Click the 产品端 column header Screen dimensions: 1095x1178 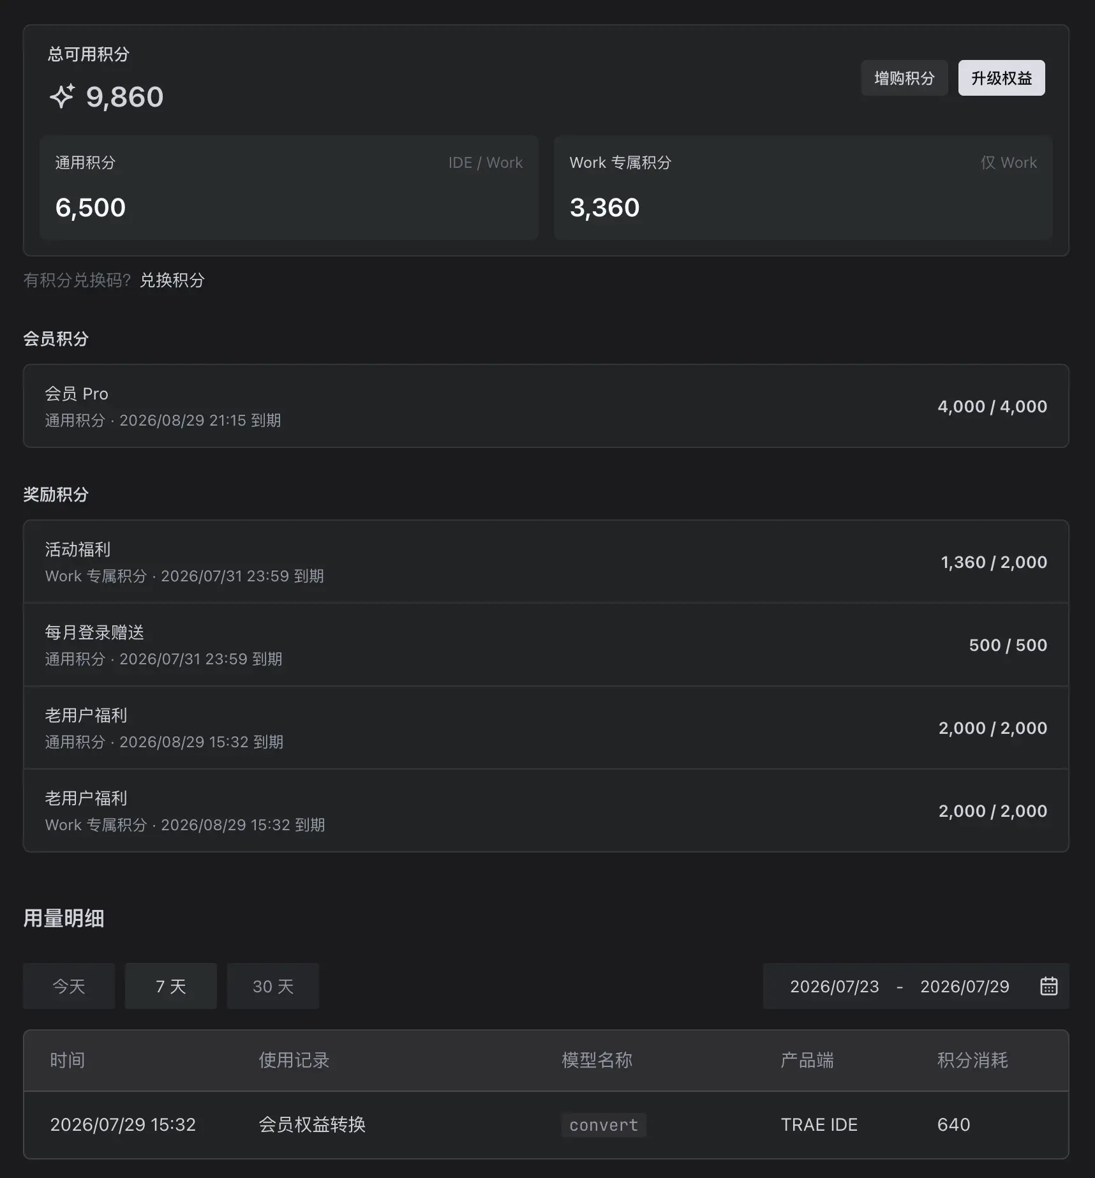click(x=807, y=1060)
